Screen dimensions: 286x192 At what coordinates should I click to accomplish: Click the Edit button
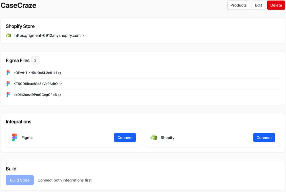258,5
